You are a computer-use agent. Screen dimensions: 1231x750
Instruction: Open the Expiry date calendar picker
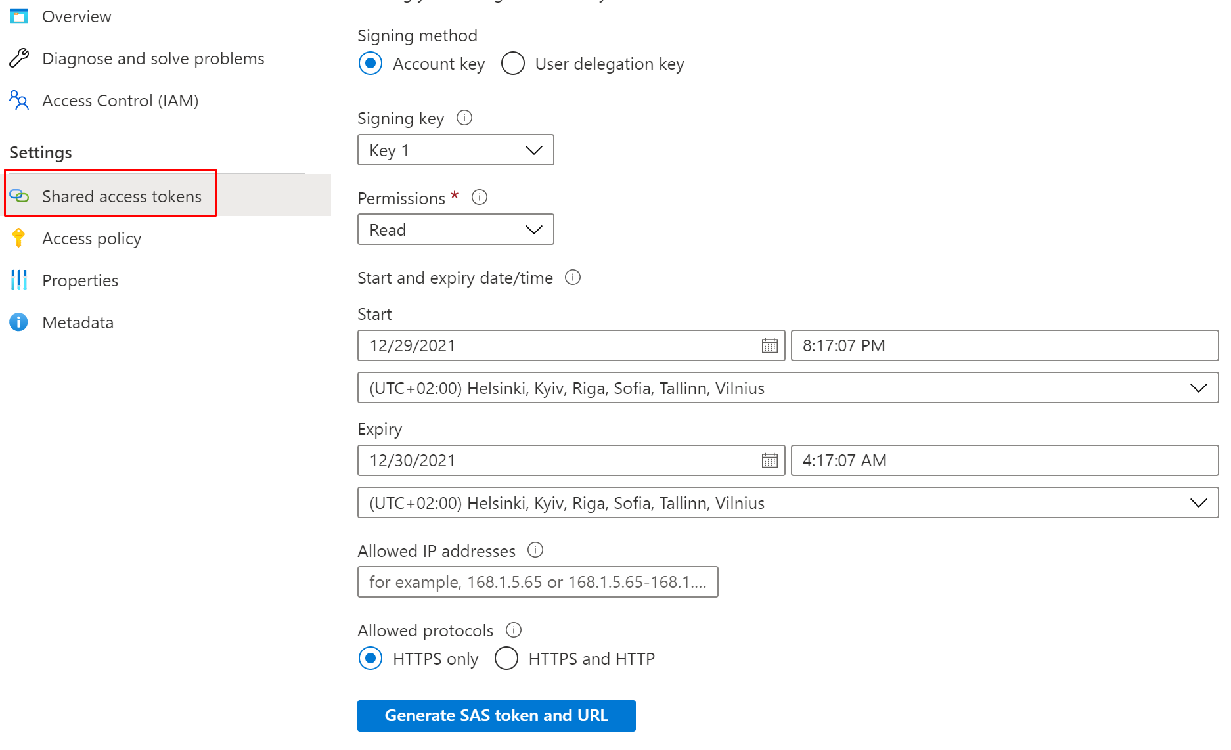pyautogui.click(x=769, y=460)
